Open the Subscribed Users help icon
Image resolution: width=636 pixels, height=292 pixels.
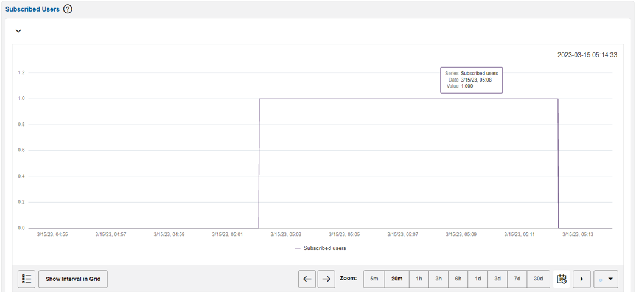pos(68,9)
